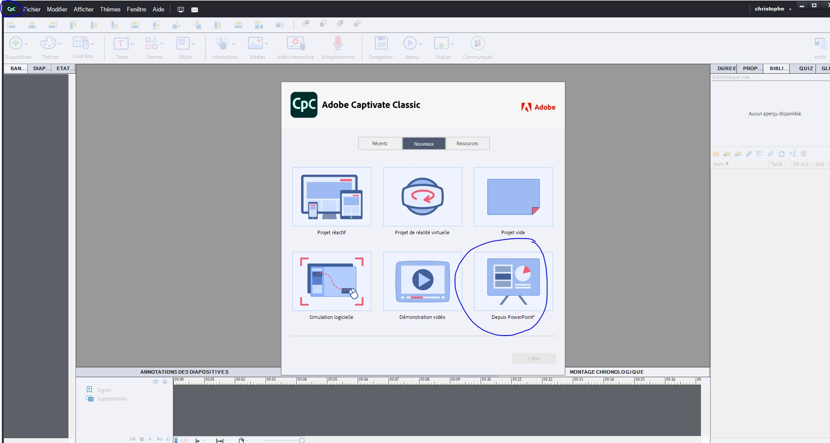Switch to the Nouveaux tab
The width and height of the screenshot is (830, 443).
pos(424,143)
